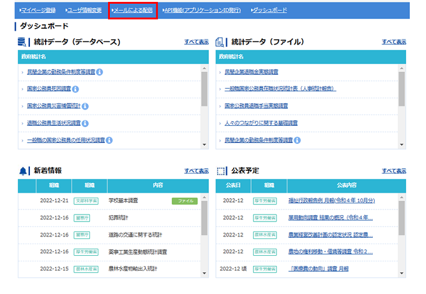The width and height of the screenshot is (426, 294).
Task: Click the bell icon next to 新着情報
Action: pos(23,171)
